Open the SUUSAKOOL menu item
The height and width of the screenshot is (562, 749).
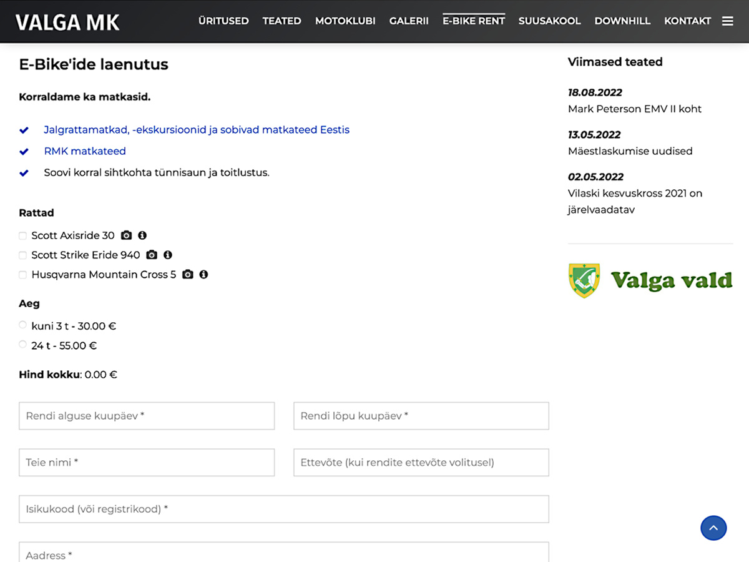pyautogui.click(x=549, y=21)
